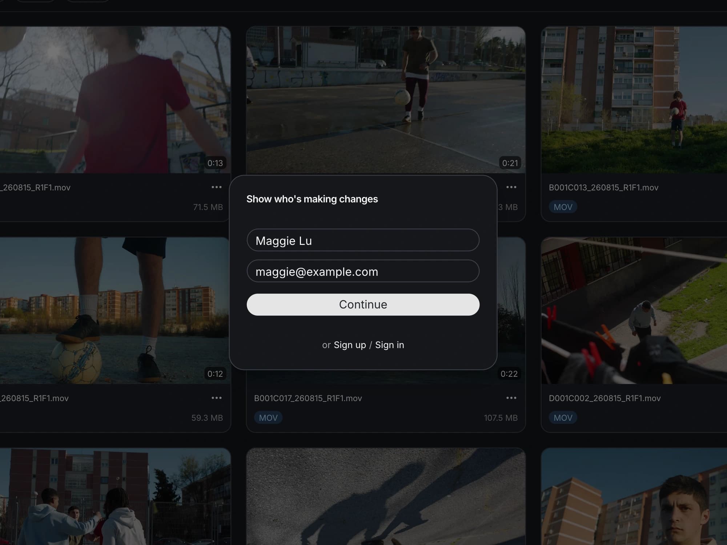Image resolution: width=727 pixels, height=545 pixels.
Task: Open the group in hoodies video thumbnail
Action: pos(115,496)
